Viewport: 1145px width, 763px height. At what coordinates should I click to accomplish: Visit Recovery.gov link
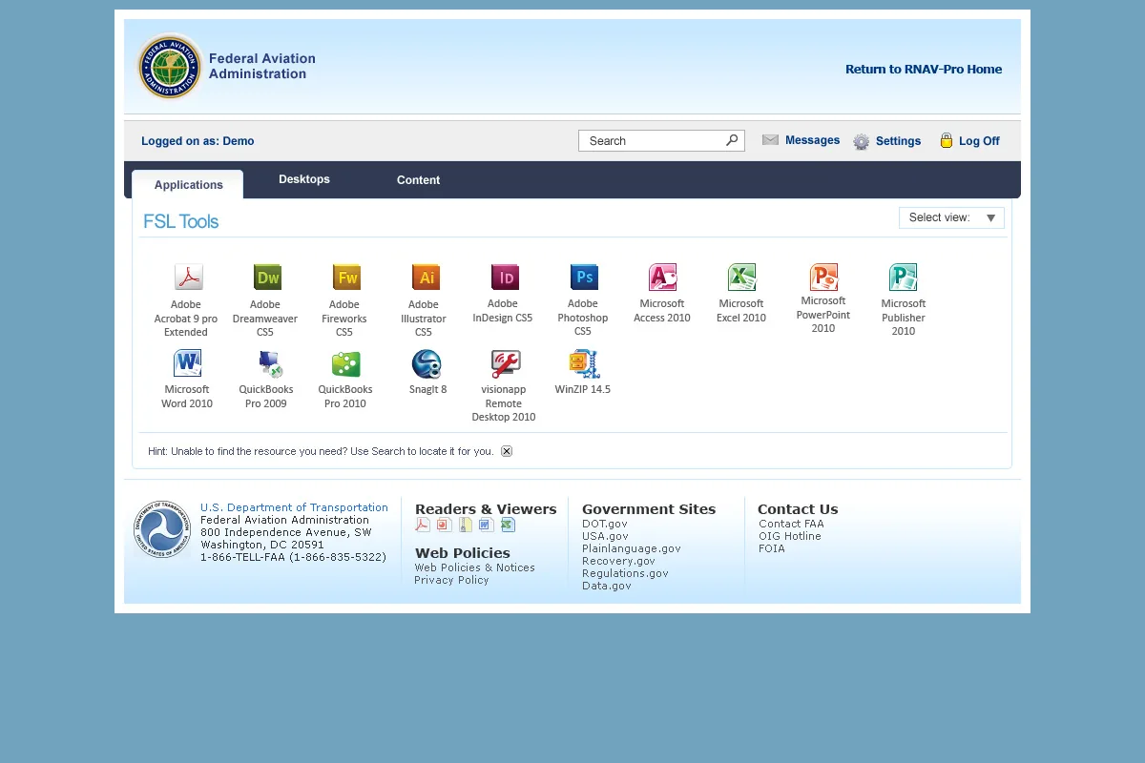[x=618, y=561]
